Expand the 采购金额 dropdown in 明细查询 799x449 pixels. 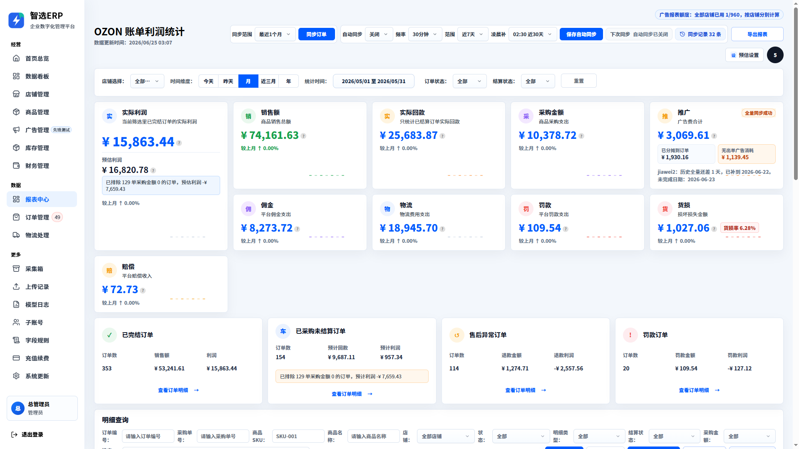click(749, 436)
